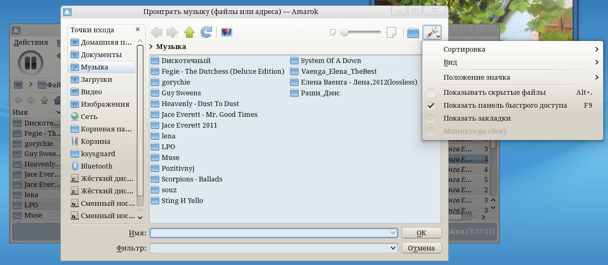Confirm with the ОК button
608x265 pixels.
click(421, 233)
